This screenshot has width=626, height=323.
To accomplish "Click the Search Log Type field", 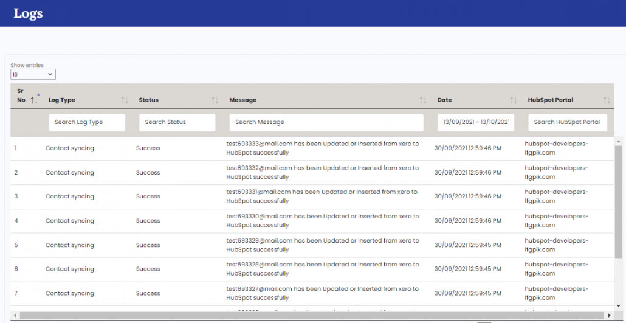I will click(87, 122).
